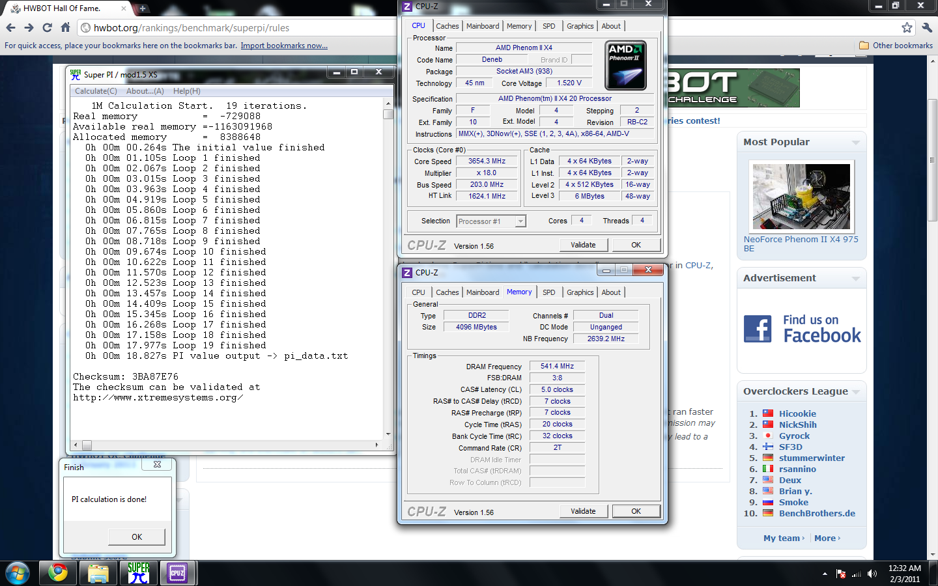This screenshot has height=586, width=938.
Task: Open Hicookie's league profile
Action: coord(797,413)
